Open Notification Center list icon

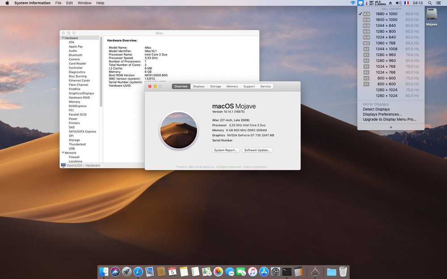439,3
